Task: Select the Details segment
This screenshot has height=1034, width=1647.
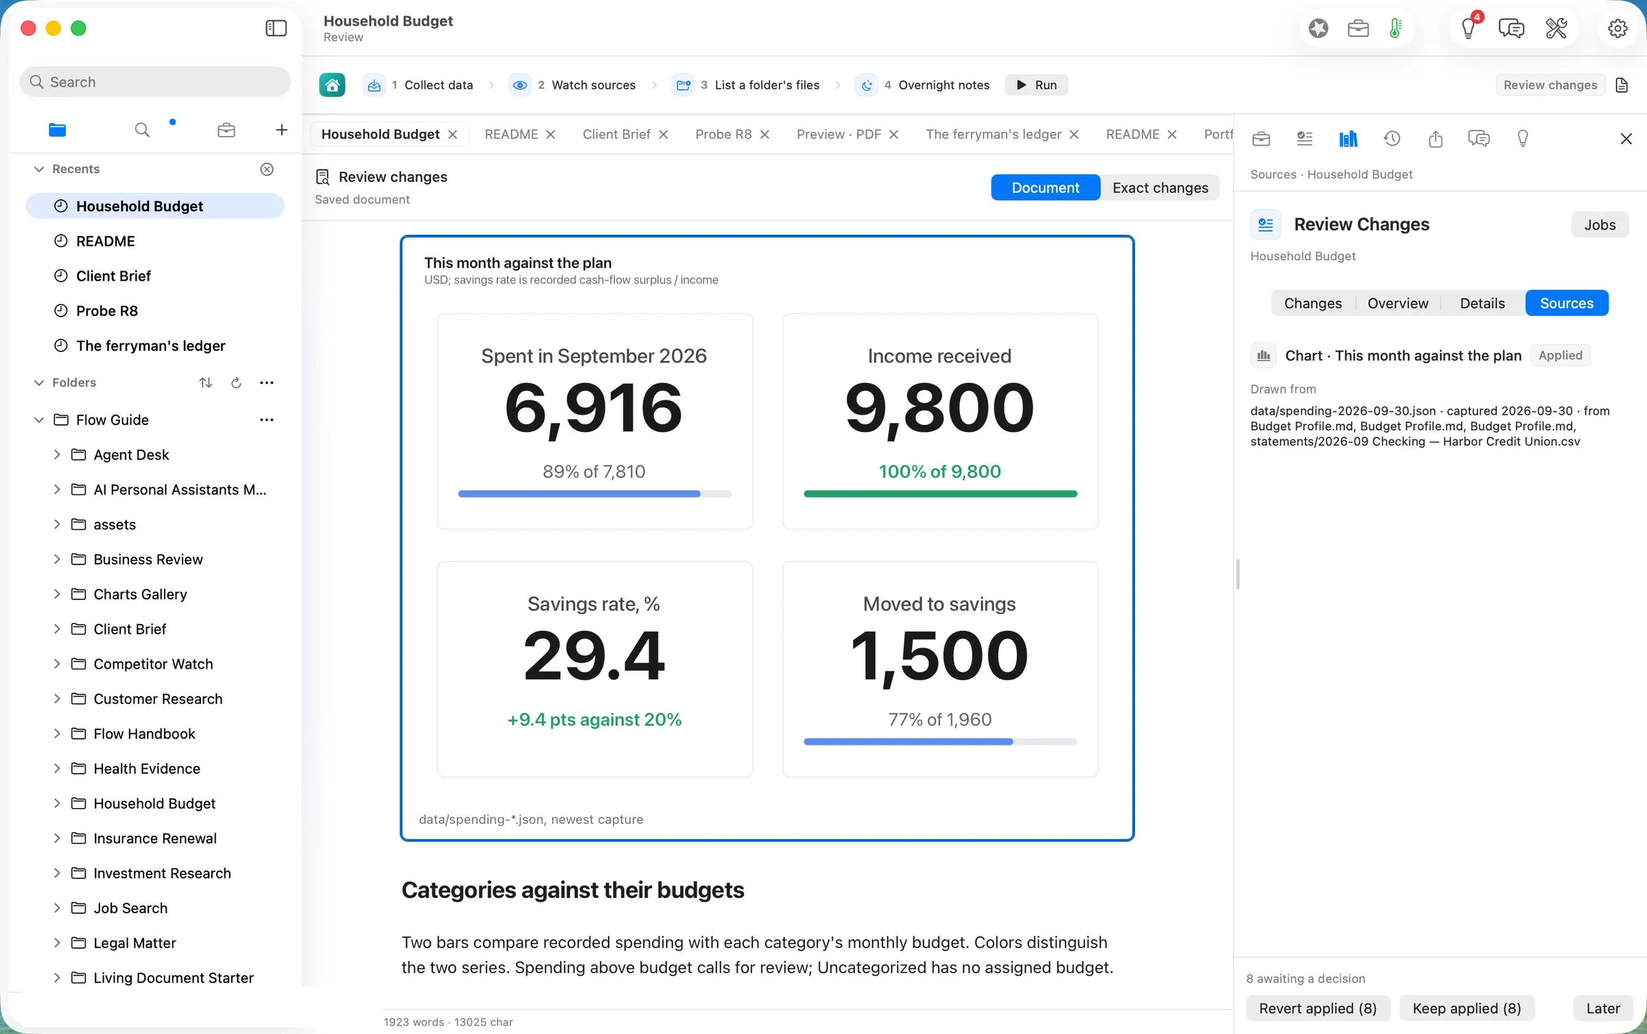Action: 1482,303
